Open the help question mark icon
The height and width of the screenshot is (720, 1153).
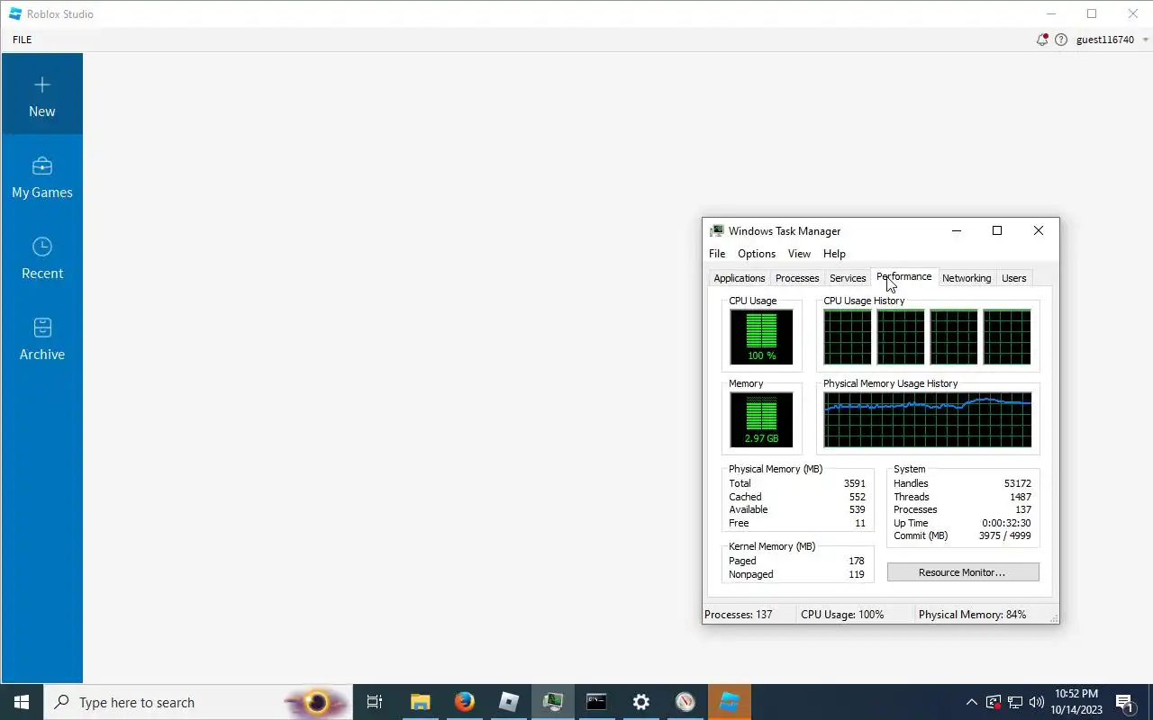point(1061,40)
